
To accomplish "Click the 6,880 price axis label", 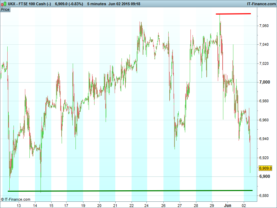I will pyautogui.click(x=264, y=196).
